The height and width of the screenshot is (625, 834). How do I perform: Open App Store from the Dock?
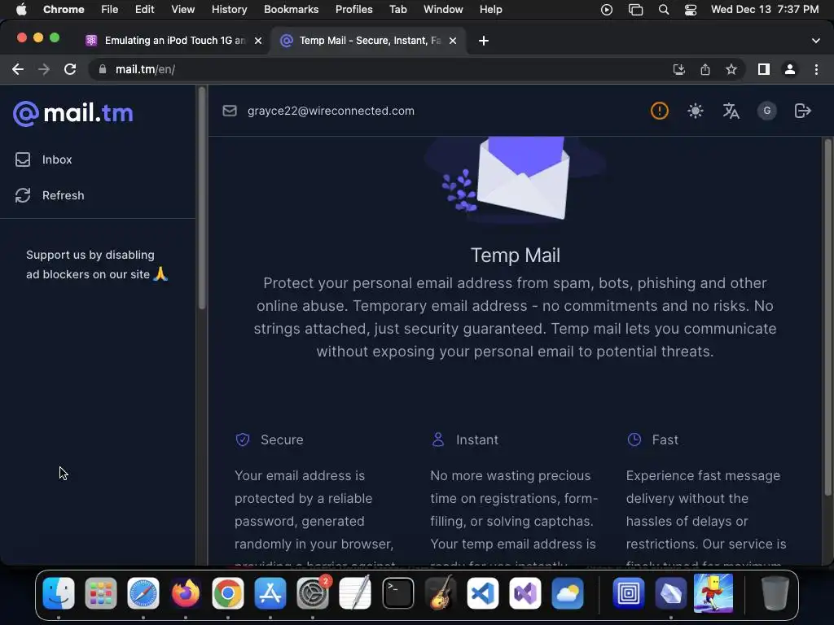[x=270, y=592]
